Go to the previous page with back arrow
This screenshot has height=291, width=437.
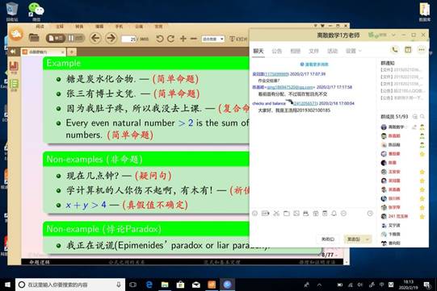click(x=95, y=38)
